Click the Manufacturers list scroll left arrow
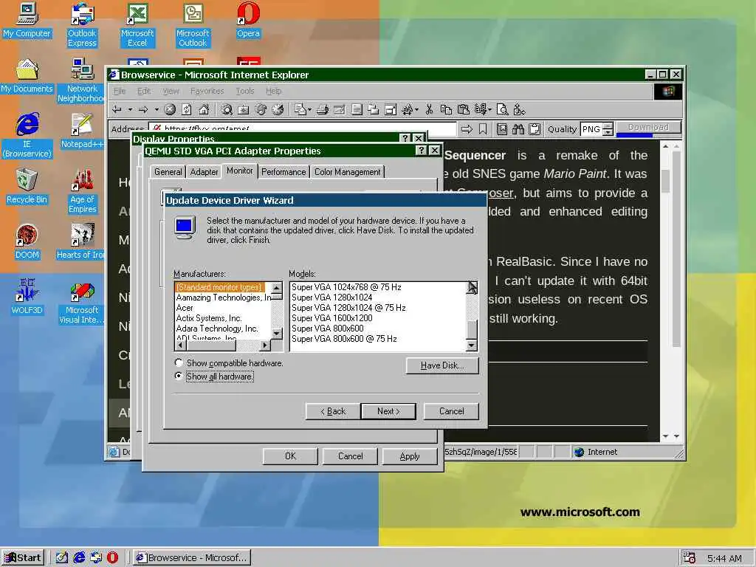Image resolution: width=756 pixels, height=567 pixels. pos(180,346)
